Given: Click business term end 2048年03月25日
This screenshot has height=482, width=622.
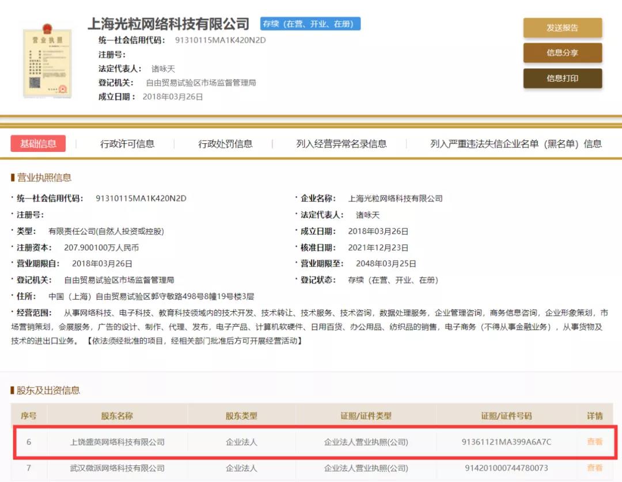Looking at the screenshot, I should pos(386,264).
